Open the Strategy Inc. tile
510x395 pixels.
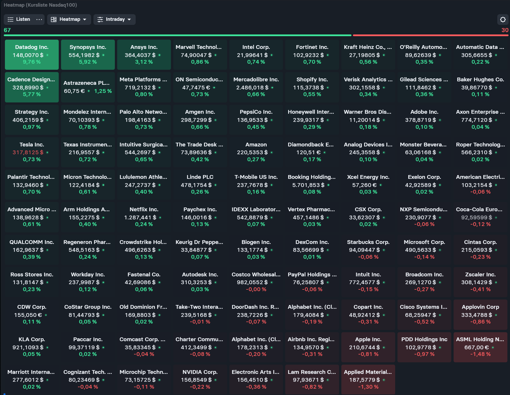pyautogui.click(x=32, y=120)
